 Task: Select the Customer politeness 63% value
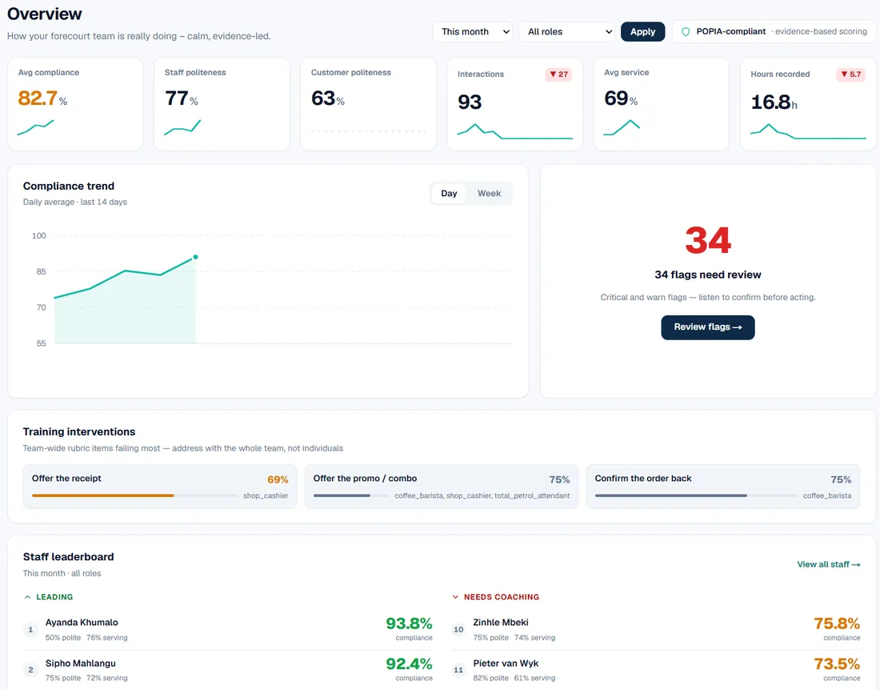tap(328, 98)
